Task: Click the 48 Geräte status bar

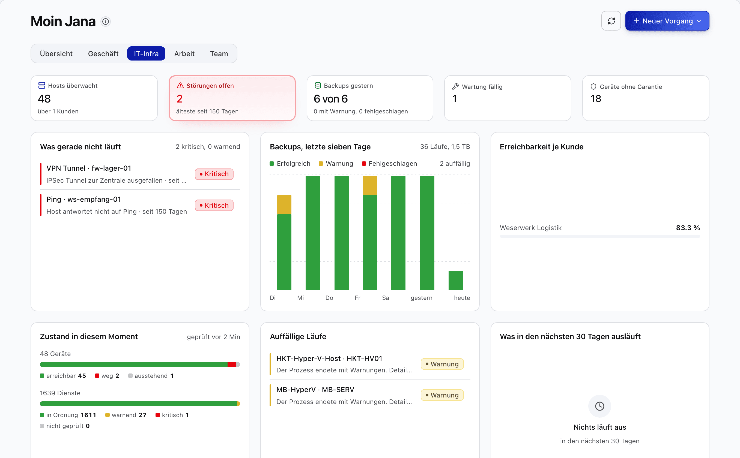Action: [140, 364]
